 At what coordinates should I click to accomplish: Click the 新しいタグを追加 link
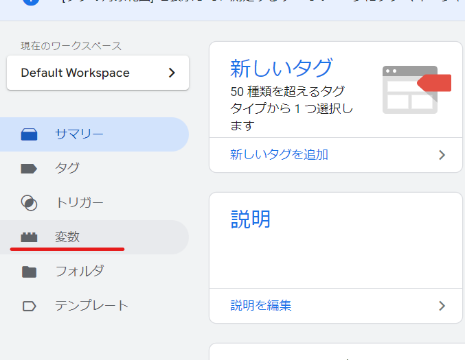pos(279,155)
